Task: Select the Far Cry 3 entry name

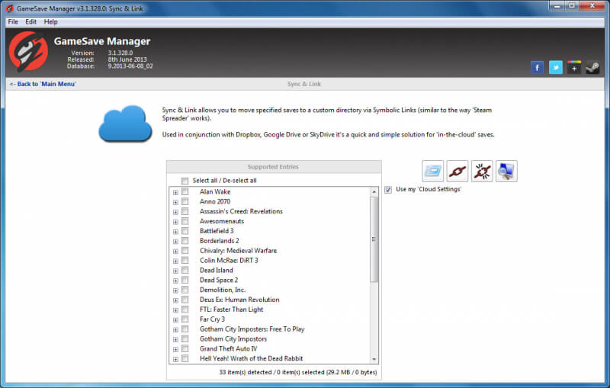Action: tap(212, 319)
